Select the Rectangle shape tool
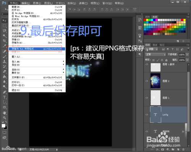191x152 pixels. coord(5,107)
